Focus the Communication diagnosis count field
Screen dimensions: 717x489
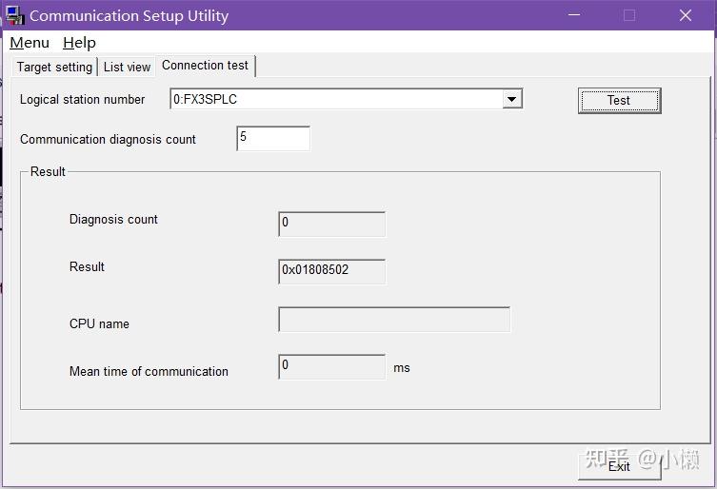click(273, 138)
